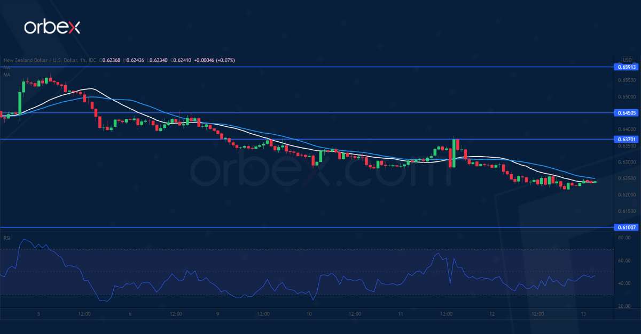Viewport: 641px width, 334px height.
Task: Expand the RSI indicator settings
Action: tap(7, 238)
